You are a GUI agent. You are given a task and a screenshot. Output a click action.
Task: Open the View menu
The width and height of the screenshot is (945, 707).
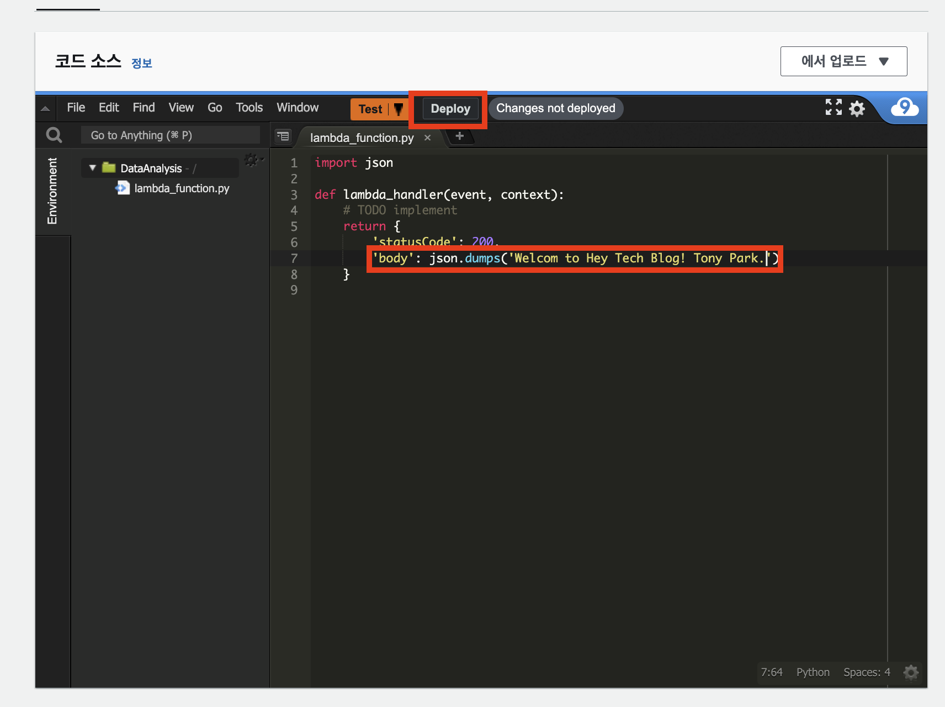[181, 108]
